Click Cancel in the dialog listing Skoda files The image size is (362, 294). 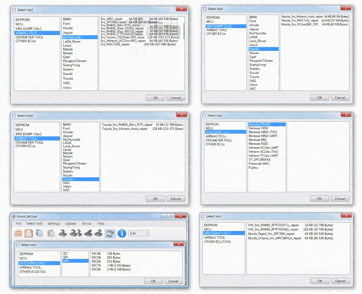[340, 281]
